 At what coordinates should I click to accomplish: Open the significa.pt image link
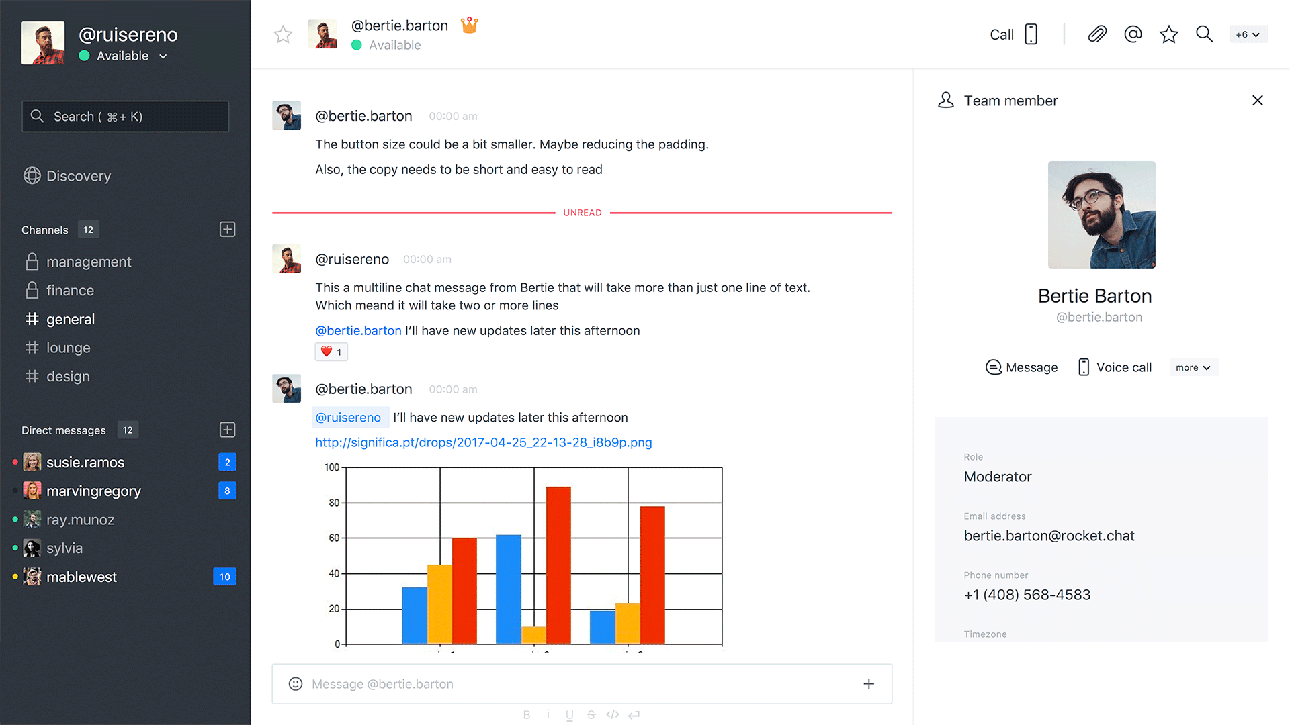(483, 442)
